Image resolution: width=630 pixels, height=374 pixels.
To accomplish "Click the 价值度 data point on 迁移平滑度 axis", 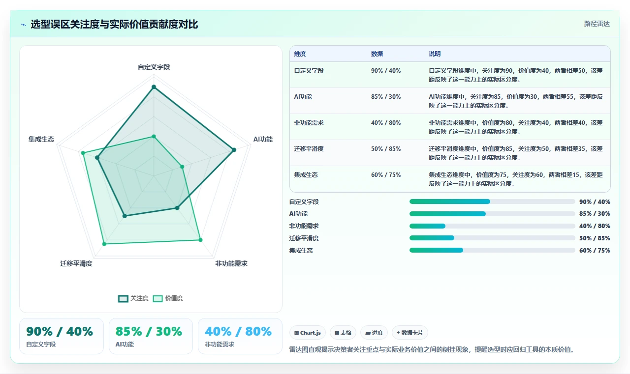I will click(104, 244).
